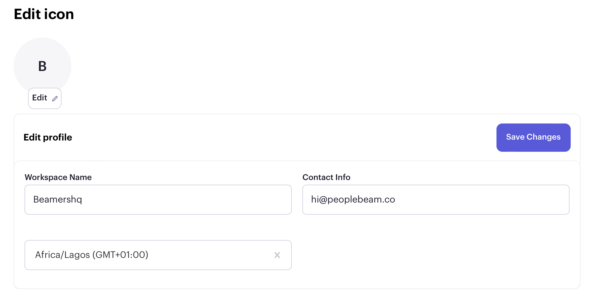
Task: Open the timezone dropdown
Action: 158,255
